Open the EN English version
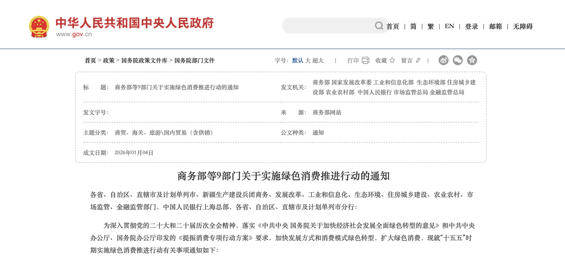Screen dimensions: 565x258 [x=449, y=26]
